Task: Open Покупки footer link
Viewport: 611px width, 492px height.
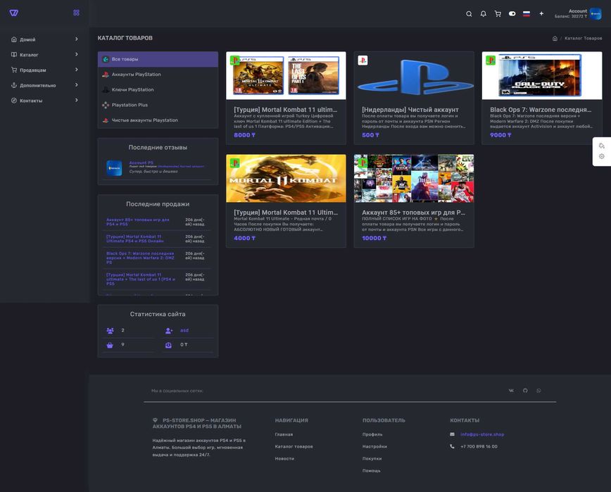Action: click(372, 458)
